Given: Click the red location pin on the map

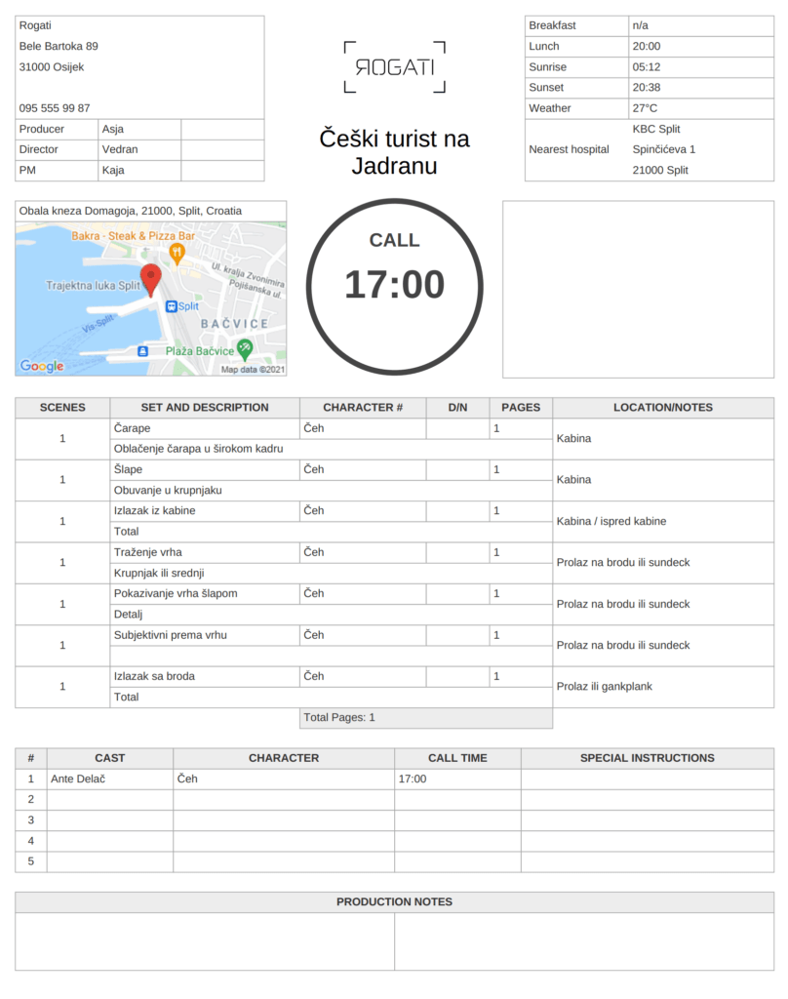Looking at the screenshot, I should tap(151, 277).
